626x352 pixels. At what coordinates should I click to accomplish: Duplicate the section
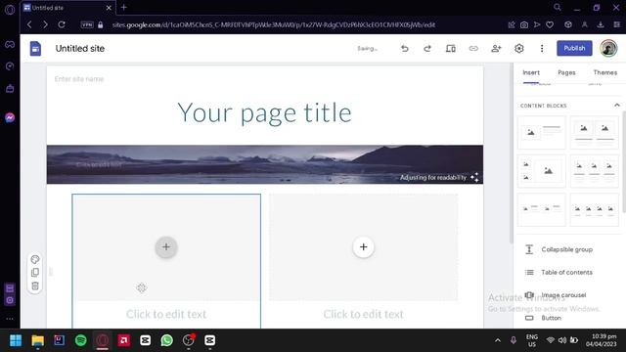pyautogui.click(x=35, y=273)
